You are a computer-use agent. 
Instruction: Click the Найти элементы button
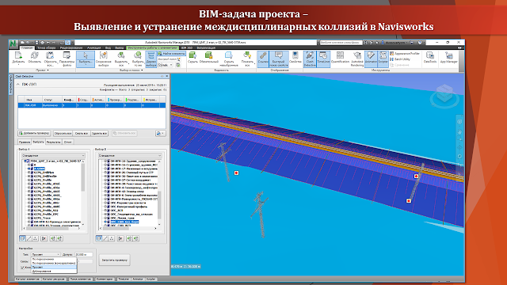coord(172,54)
